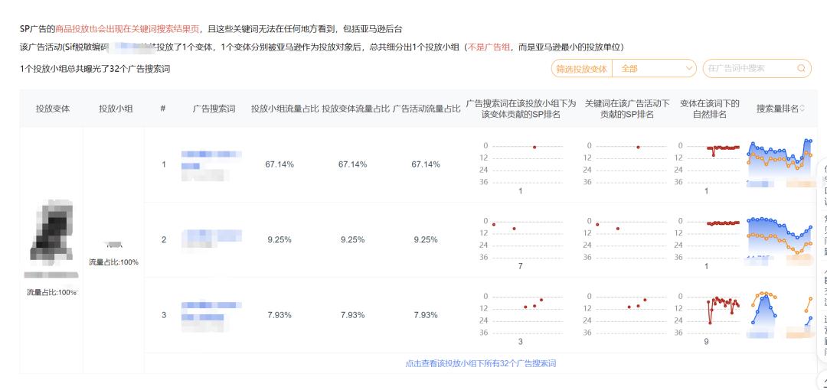Click the 筛选投放变体 label

(x=582, y=69)
